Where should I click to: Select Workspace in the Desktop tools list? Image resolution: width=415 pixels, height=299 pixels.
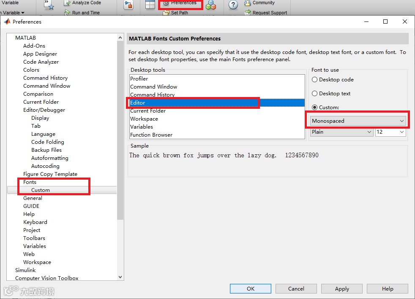point(217,119)
